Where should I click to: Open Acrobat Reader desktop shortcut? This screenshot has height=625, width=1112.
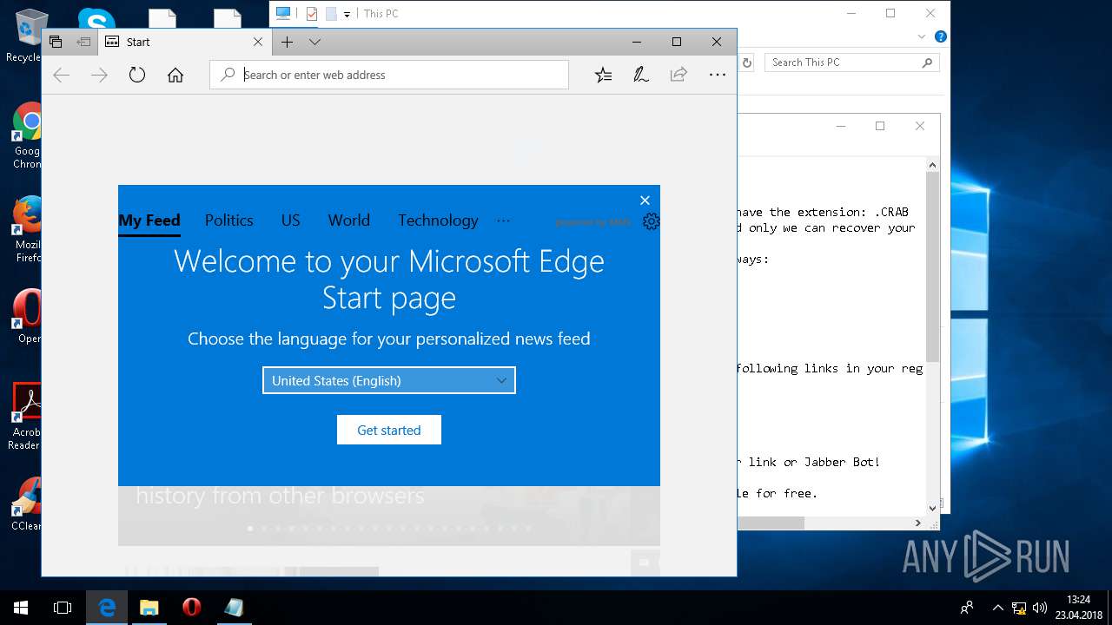[26, 417]
